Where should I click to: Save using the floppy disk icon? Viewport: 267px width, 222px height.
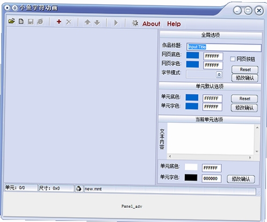31,22
